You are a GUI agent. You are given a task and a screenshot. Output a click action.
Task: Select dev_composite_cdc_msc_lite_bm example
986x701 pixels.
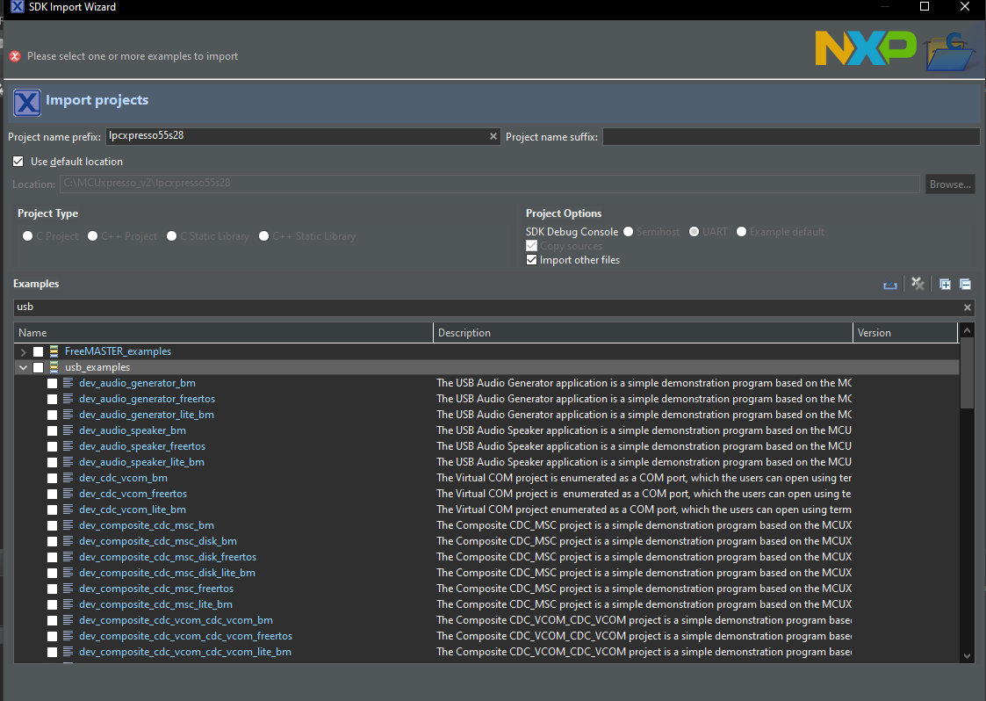tap(156, 604)
